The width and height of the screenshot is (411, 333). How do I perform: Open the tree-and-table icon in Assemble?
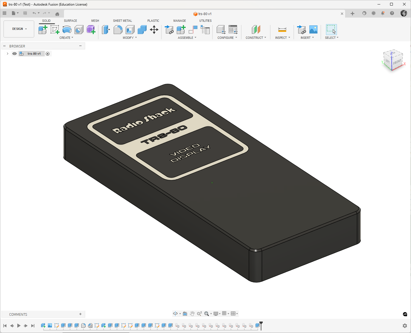(205, 30)
